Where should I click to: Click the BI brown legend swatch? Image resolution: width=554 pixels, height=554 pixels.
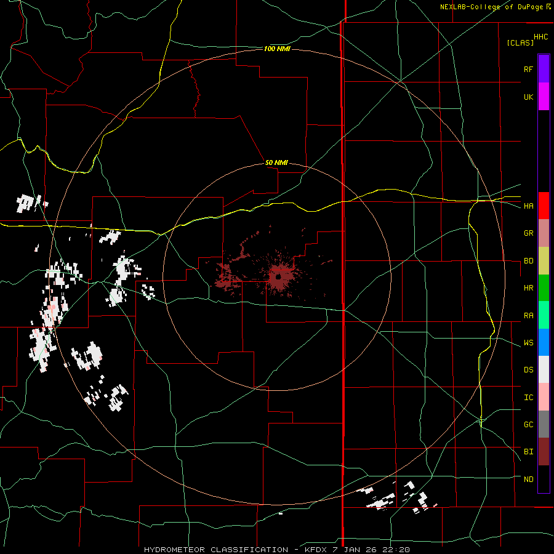click(544, 452)
